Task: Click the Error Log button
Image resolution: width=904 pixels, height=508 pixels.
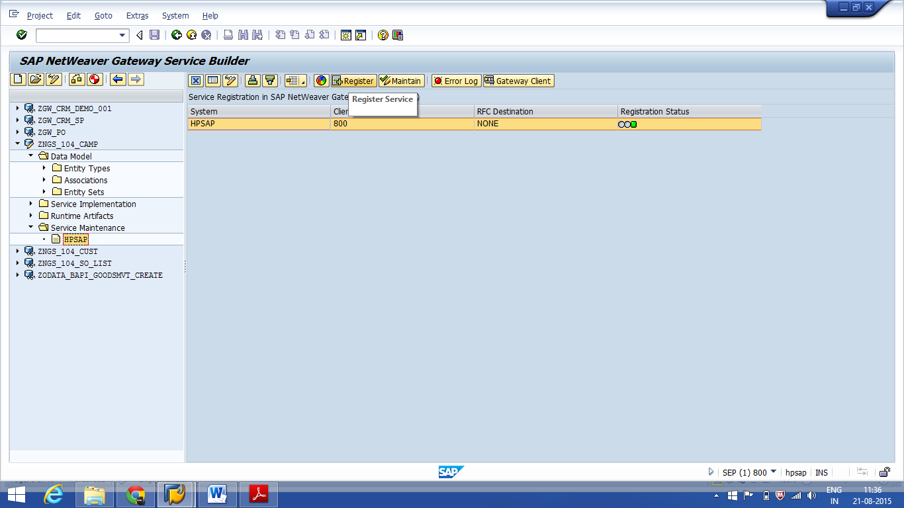Action: click(457, 81)
